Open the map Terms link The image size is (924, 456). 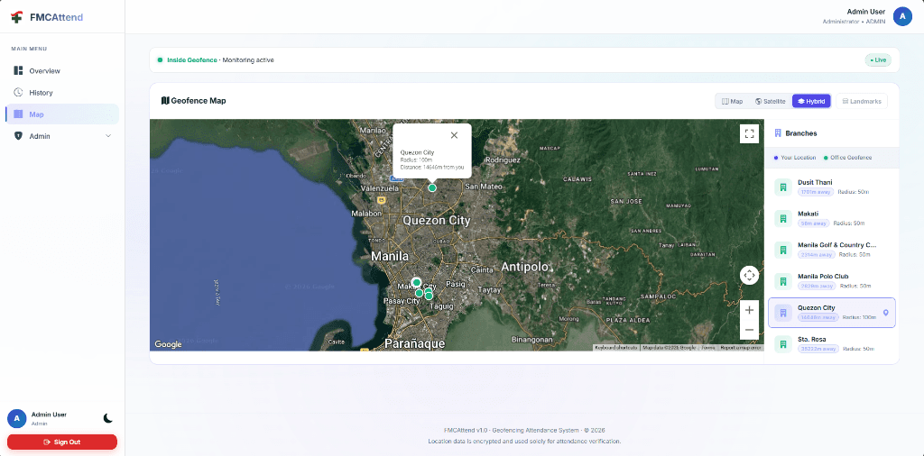pyautogui.click(x=707, y=348)
